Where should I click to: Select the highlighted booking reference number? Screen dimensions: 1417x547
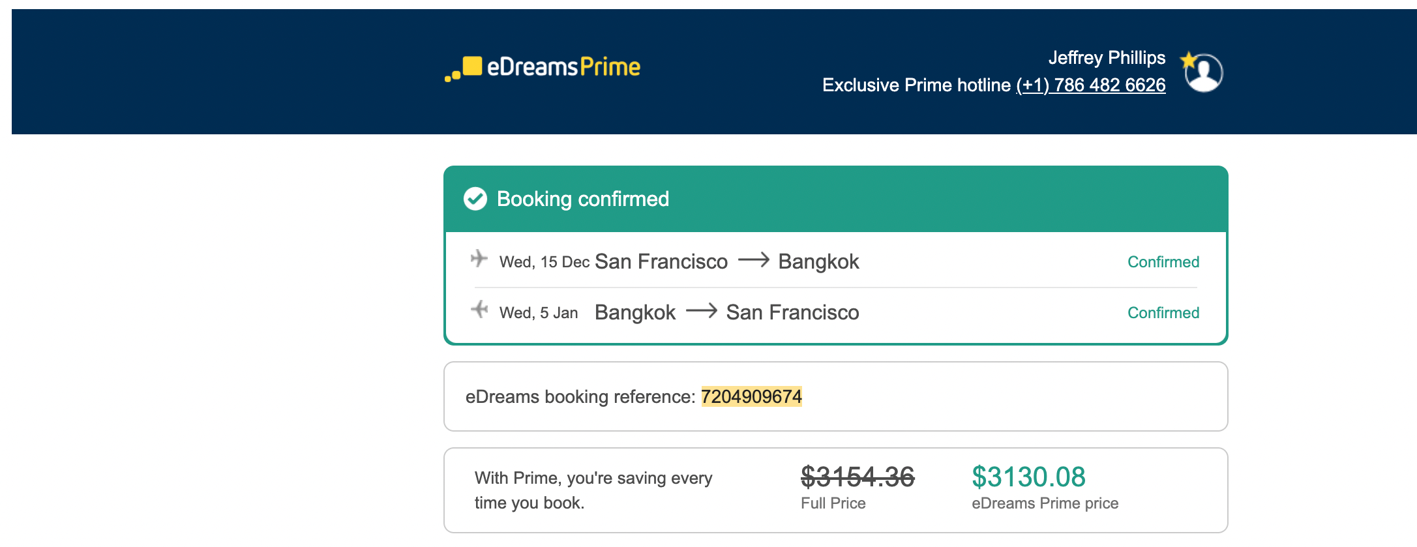click(x=751, y=396)
